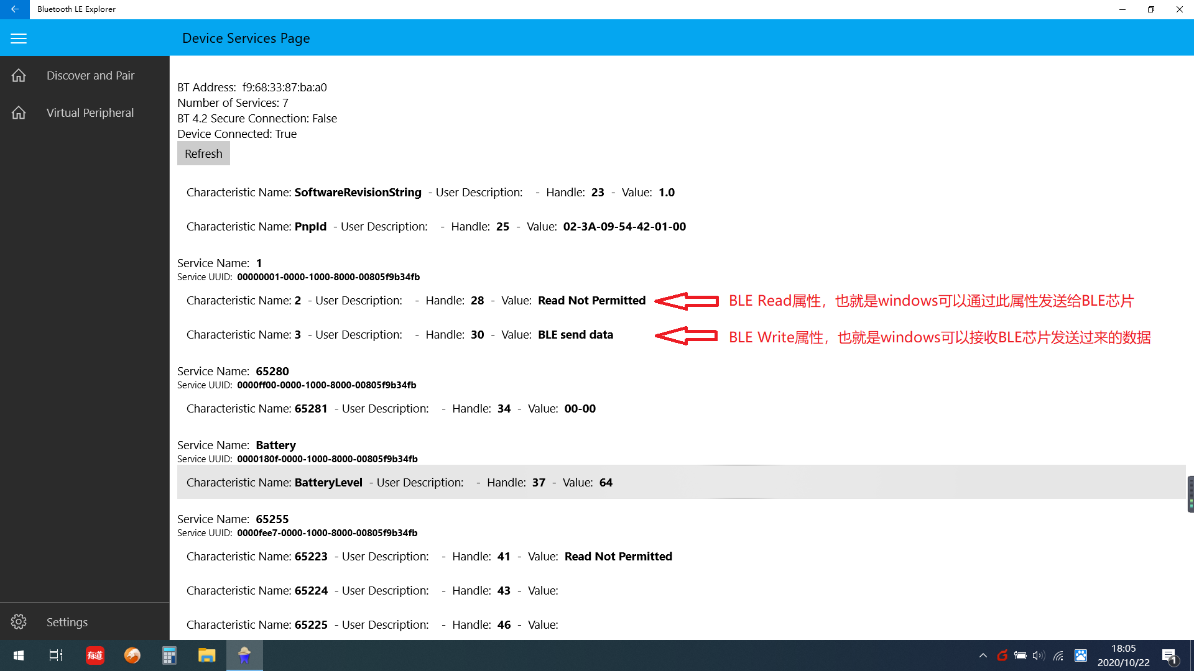Open File Explorer from the taskbar

pos(206,655)
